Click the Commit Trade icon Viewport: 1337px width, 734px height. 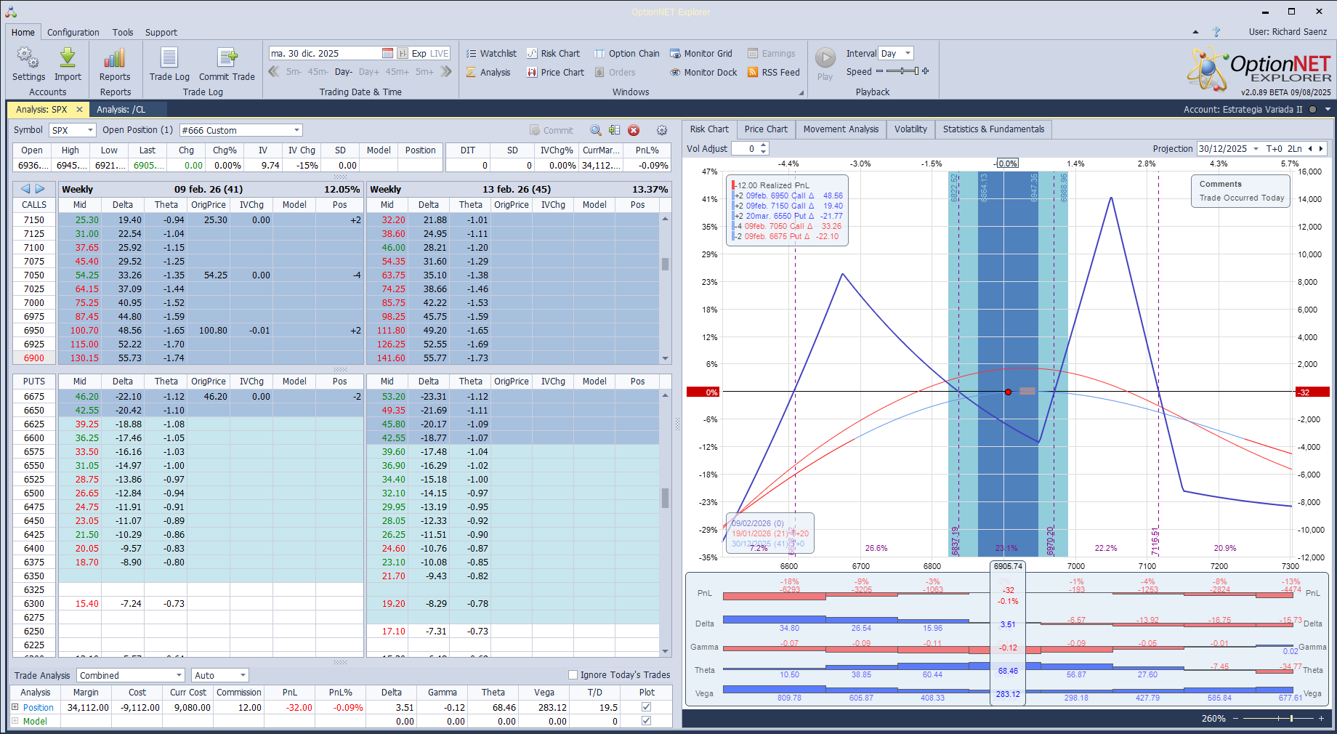tap(227, 58)
